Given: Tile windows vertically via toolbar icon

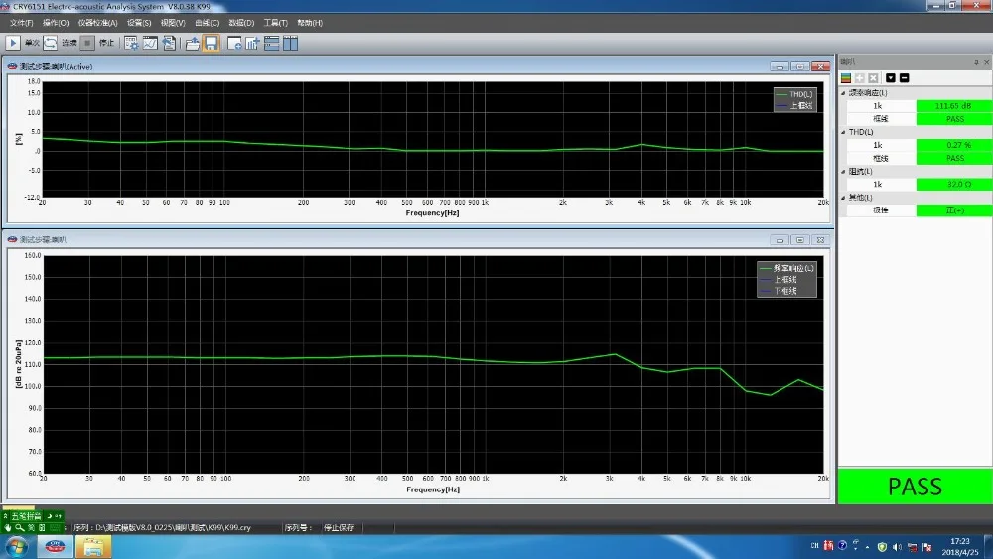Looking at the screenshot, I should [291, 43].
